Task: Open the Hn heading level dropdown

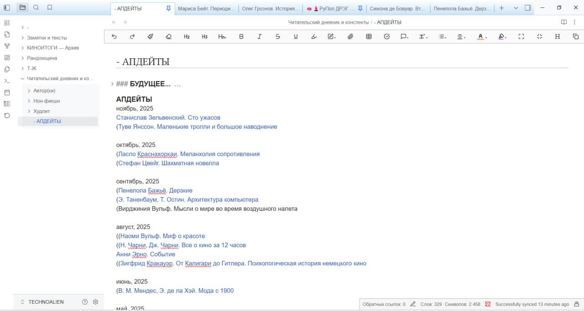Action: 222,36
